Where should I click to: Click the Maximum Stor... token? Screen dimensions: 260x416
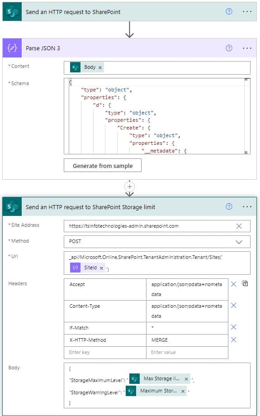click(x=156, y=391)
